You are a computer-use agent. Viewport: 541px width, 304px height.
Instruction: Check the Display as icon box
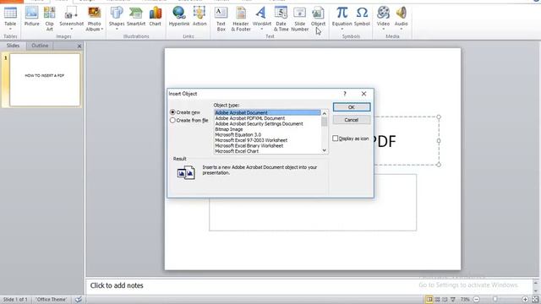(x=335, y=138)
